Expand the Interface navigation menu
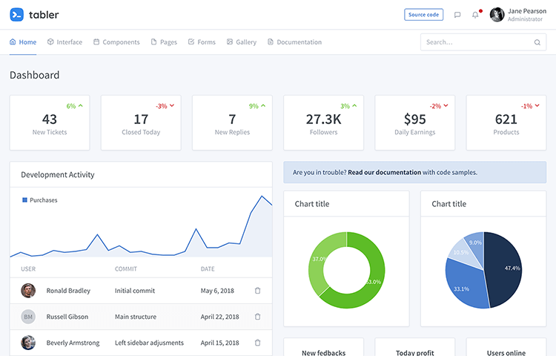Image resolution: width=556 pixels, height=356 pixels. click(64, 42)
